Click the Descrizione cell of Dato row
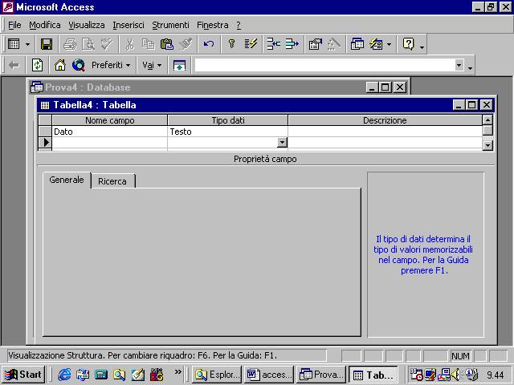 (x=385, y=132)
